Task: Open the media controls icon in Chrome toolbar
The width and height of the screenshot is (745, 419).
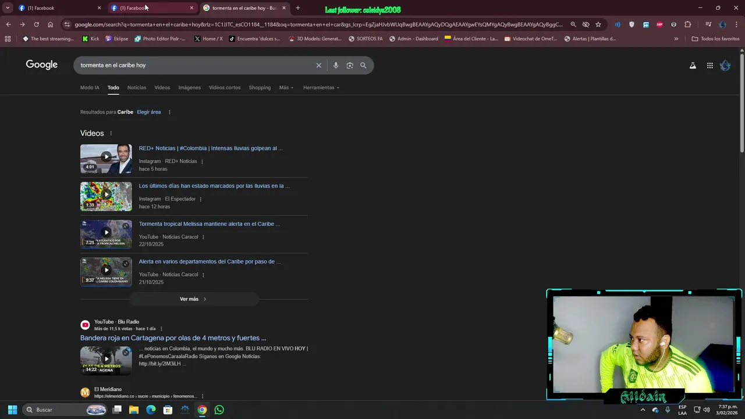Action: 708,24
